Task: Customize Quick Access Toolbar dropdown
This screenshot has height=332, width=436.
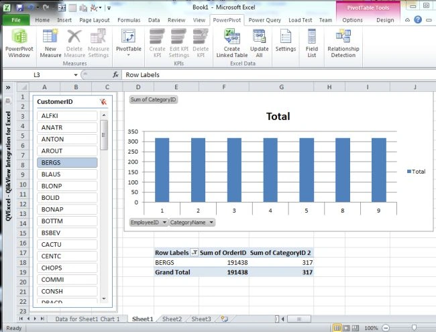Action: 109,8
